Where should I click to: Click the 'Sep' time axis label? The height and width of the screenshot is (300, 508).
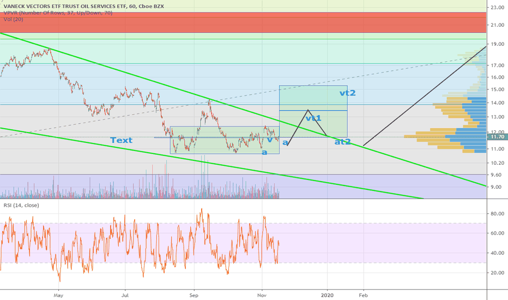coord(193,295)
